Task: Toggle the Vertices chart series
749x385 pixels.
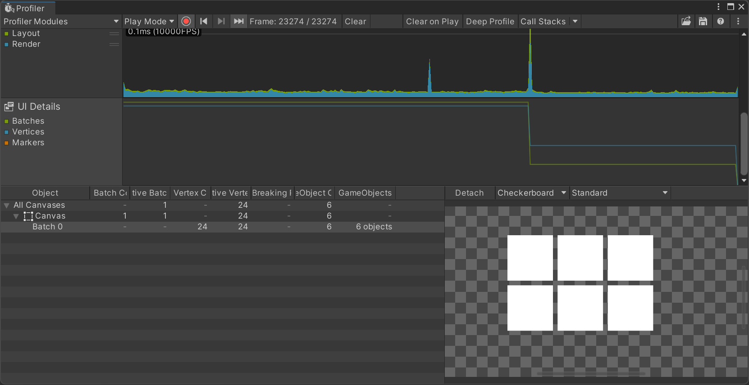Action: click(x=6, y=132)
